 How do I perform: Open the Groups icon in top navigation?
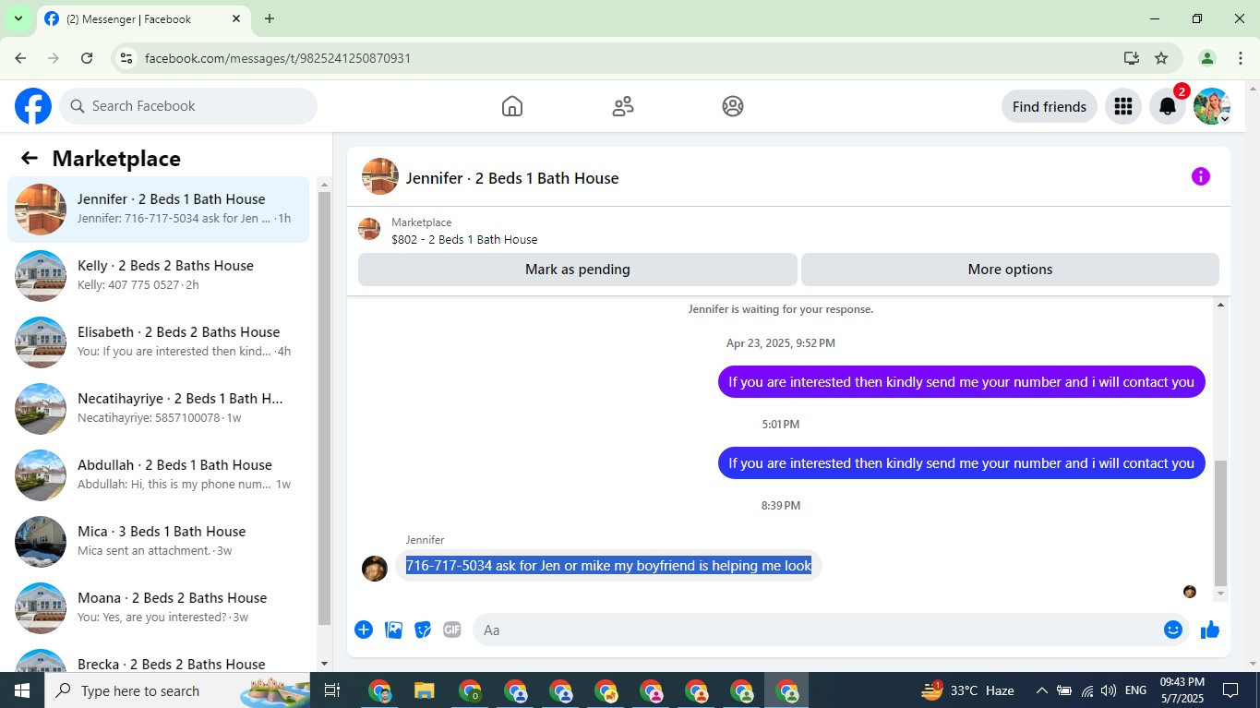(x=733, y=106)
